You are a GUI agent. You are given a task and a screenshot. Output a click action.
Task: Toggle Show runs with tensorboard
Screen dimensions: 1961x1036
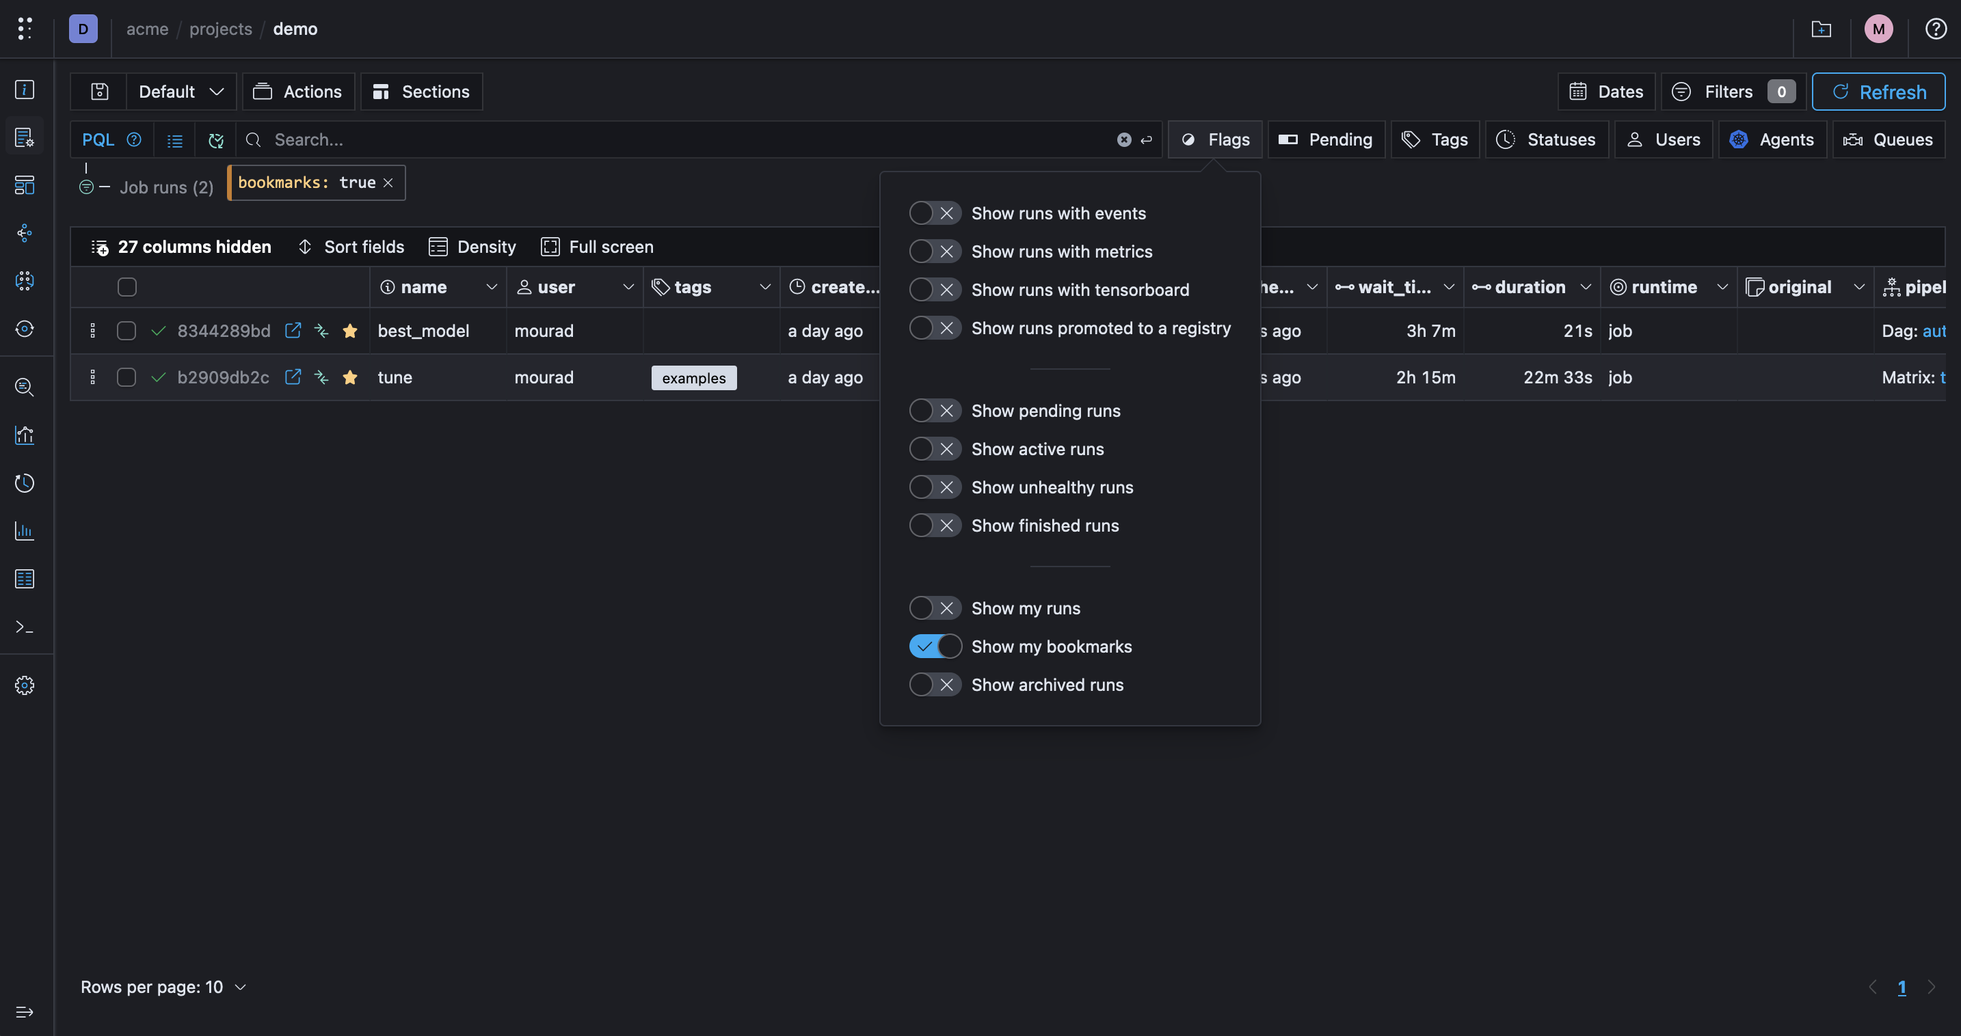click(x=935, y=290)
